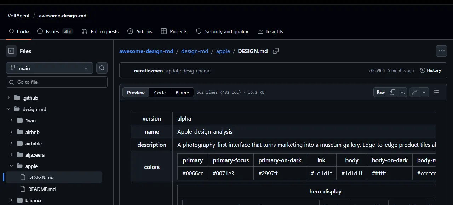Expand the airtable folder chevron

point(11,143)
